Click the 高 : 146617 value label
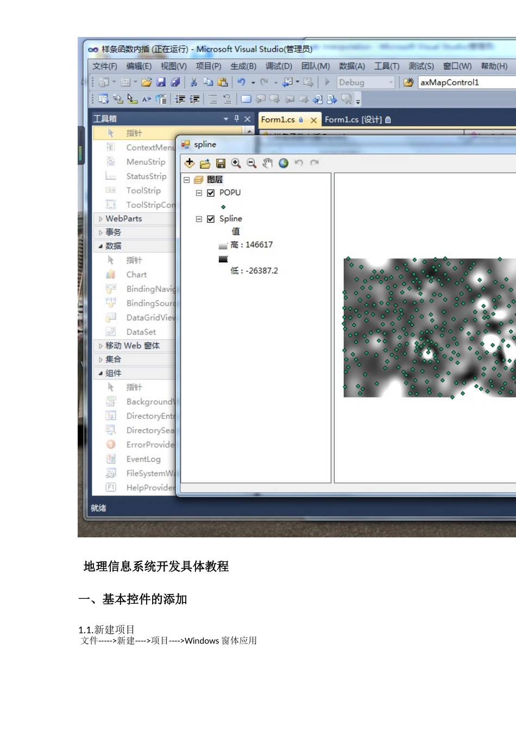Viewport: 516px width, 731px height. click(x=251, y=245)
